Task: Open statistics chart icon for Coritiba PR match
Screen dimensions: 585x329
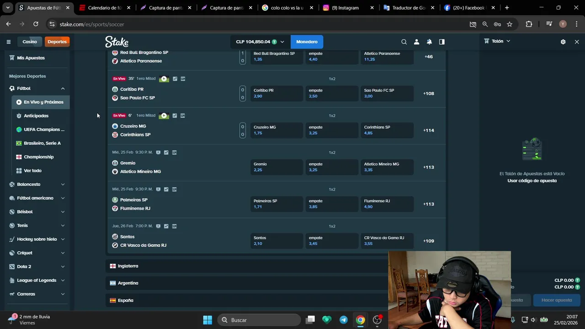Action: tap(175, 79)
